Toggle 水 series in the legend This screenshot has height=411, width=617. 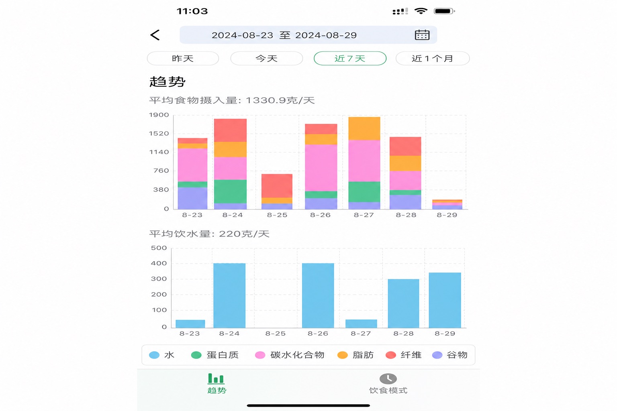click(x=161, y=355)
